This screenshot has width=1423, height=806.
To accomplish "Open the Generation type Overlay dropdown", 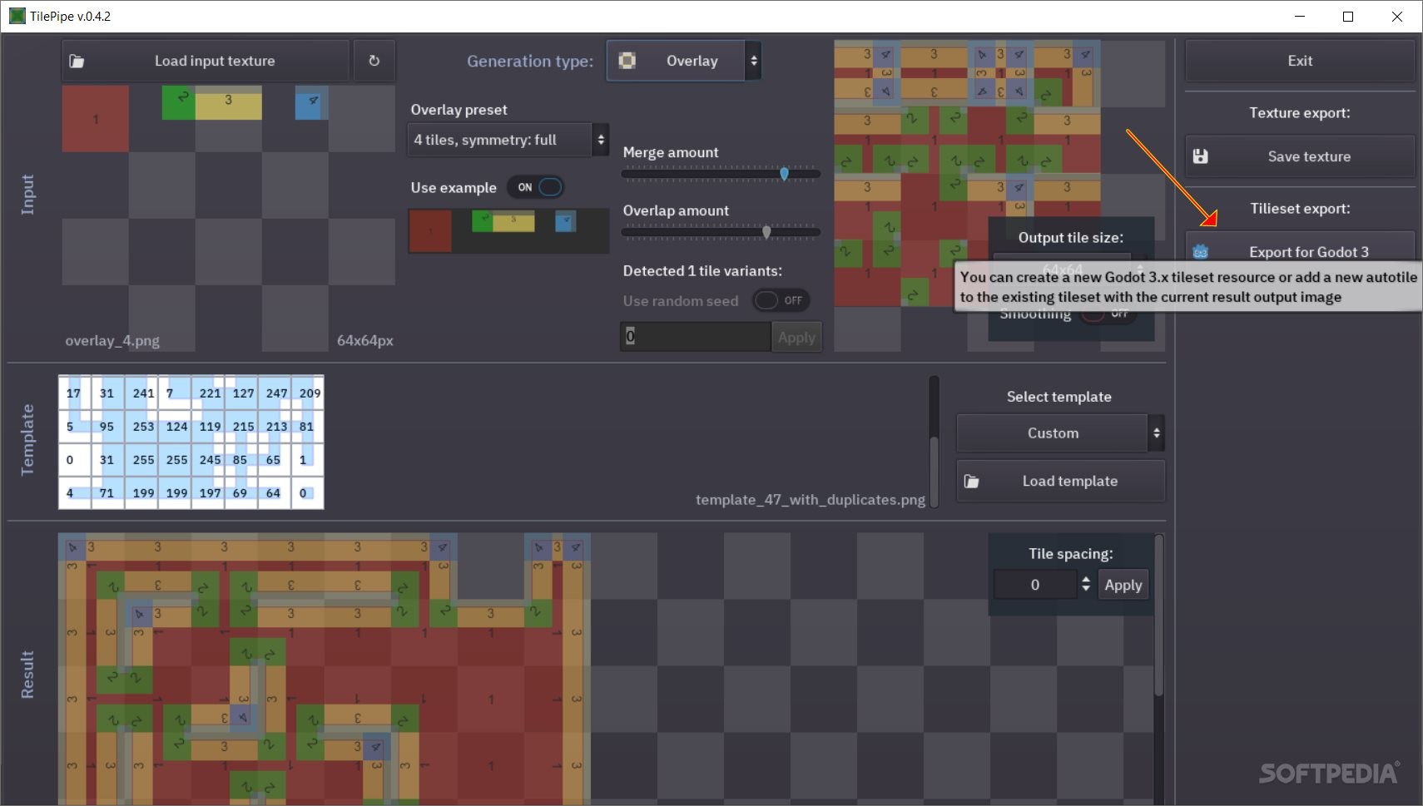I will (683, 61).
